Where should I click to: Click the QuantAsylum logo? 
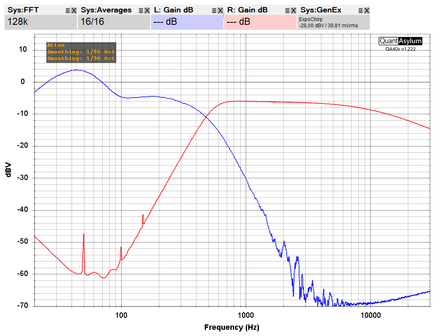400,41
